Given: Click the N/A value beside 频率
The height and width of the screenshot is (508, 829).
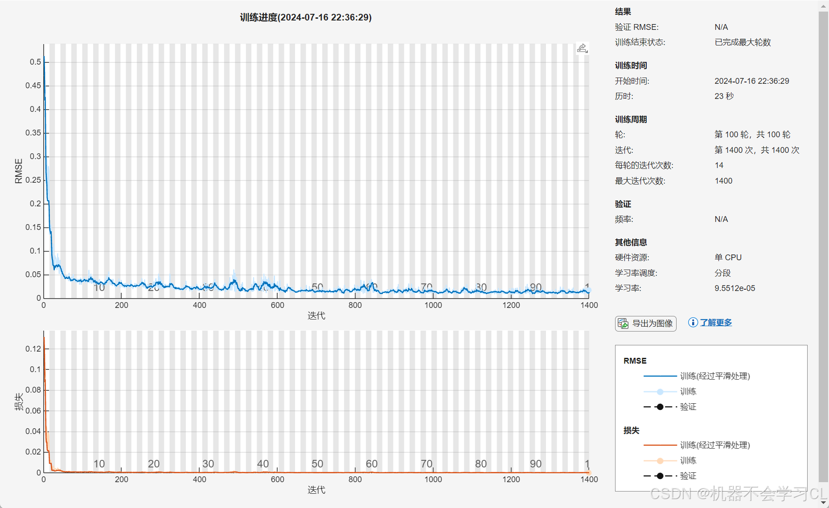Looking at the screenshot, I should [x=721, y=219].
